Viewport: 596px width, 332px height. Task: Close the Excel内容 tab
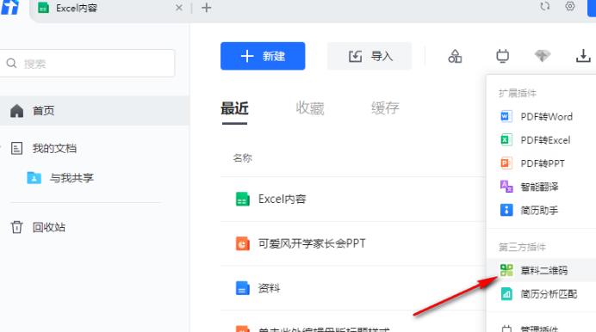coord(179,8)
